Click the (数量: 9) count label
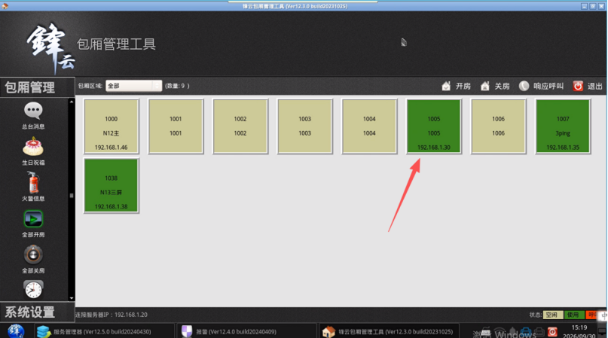The image size is (608, 338). tap(177, 86)
